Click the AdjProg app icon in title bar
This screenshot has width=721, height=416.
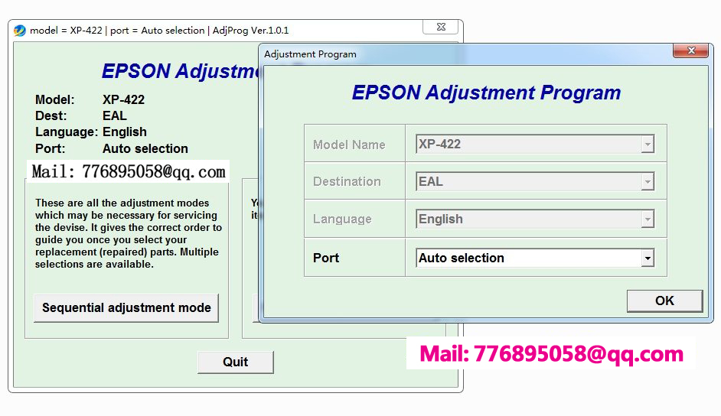coord(20,31)
